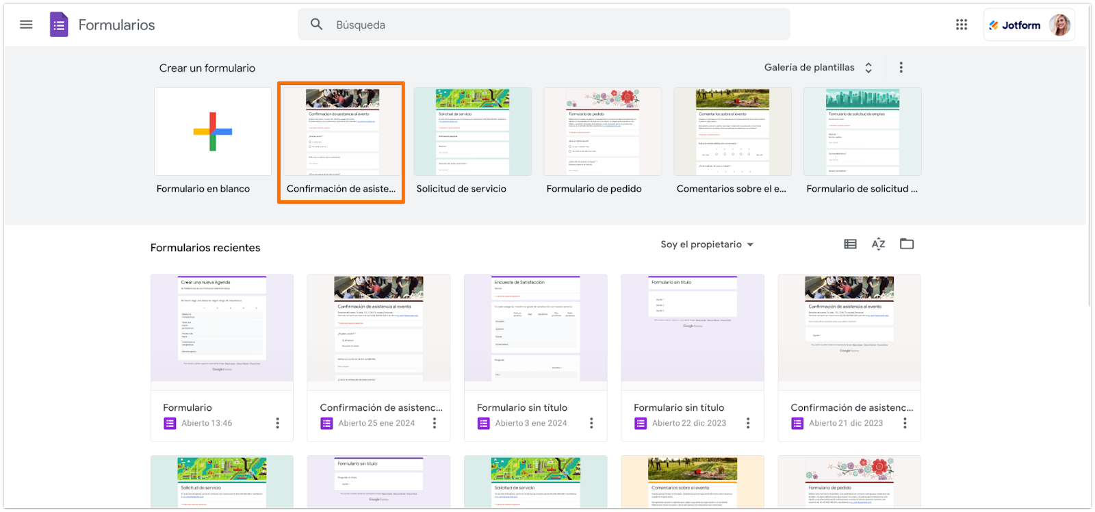Image resolution: width=1095 pixels, height=512 pixels.
Task: Open the main hamburger menu
Action: tap(26, 25)
